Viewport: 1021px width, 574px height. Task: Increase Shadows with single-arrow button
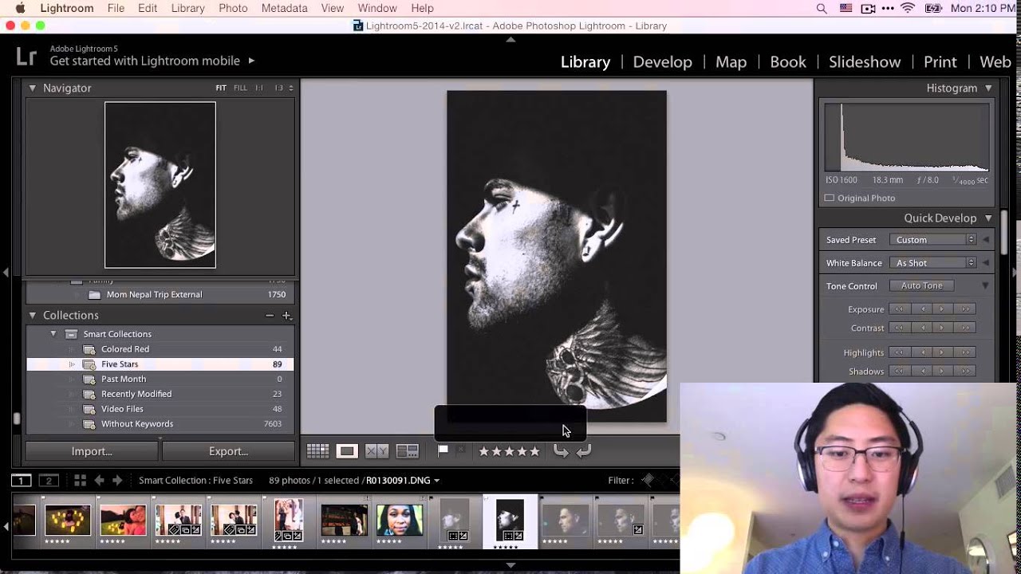point(941,371)
